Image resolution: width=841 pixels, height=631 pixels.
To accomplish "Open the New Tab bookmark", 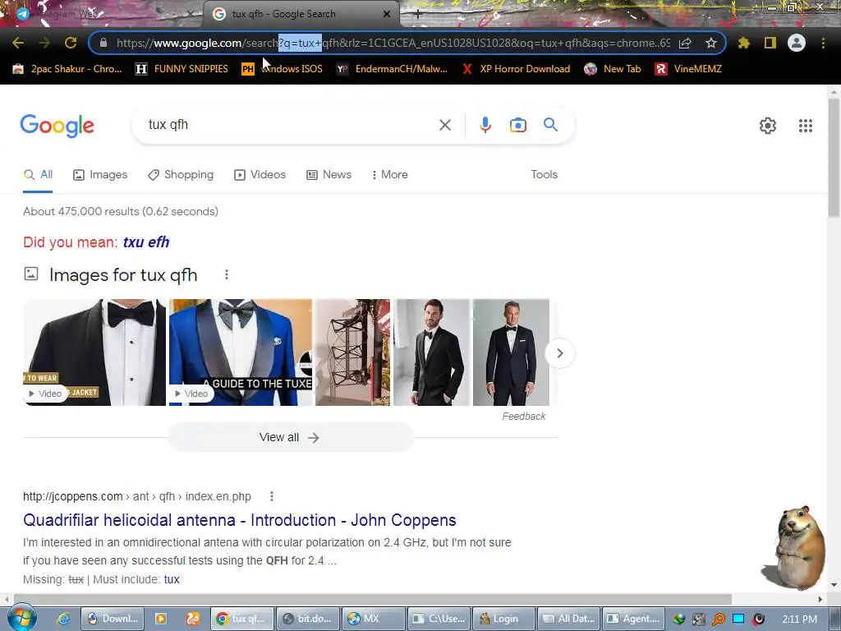I will (x=613, y=69).
